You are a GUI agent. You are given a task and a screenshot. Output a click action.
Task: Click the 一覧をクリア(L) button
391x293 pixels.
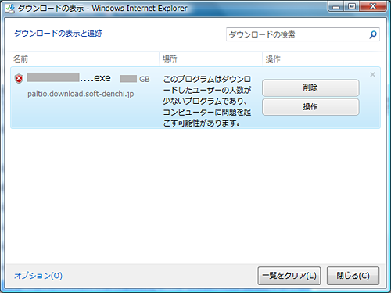[x=289, y=276]
